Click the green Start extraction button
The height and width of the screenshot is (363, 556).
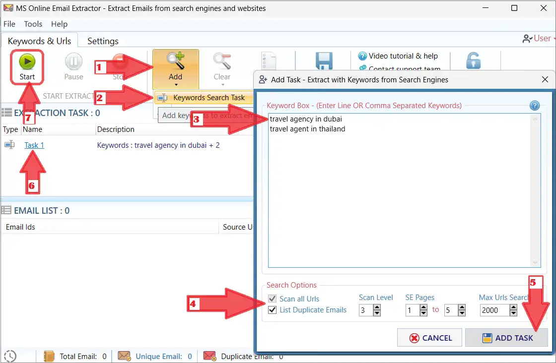point(27,67)
